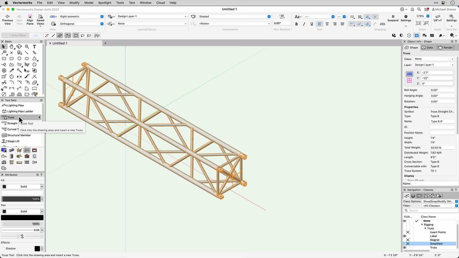Click the black pen color swatch
Screen dimensions: 459x258
pos(22,217)
